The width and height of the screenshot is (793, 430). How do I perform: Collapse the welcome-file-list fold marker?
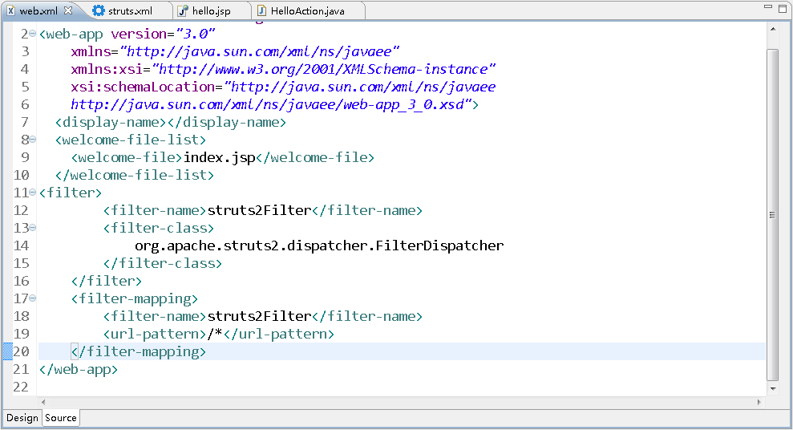[33, 139]
